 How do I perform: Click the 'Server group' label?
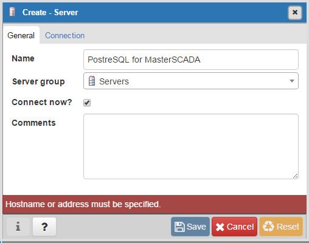pyautogui.click(x=38, y=82)
